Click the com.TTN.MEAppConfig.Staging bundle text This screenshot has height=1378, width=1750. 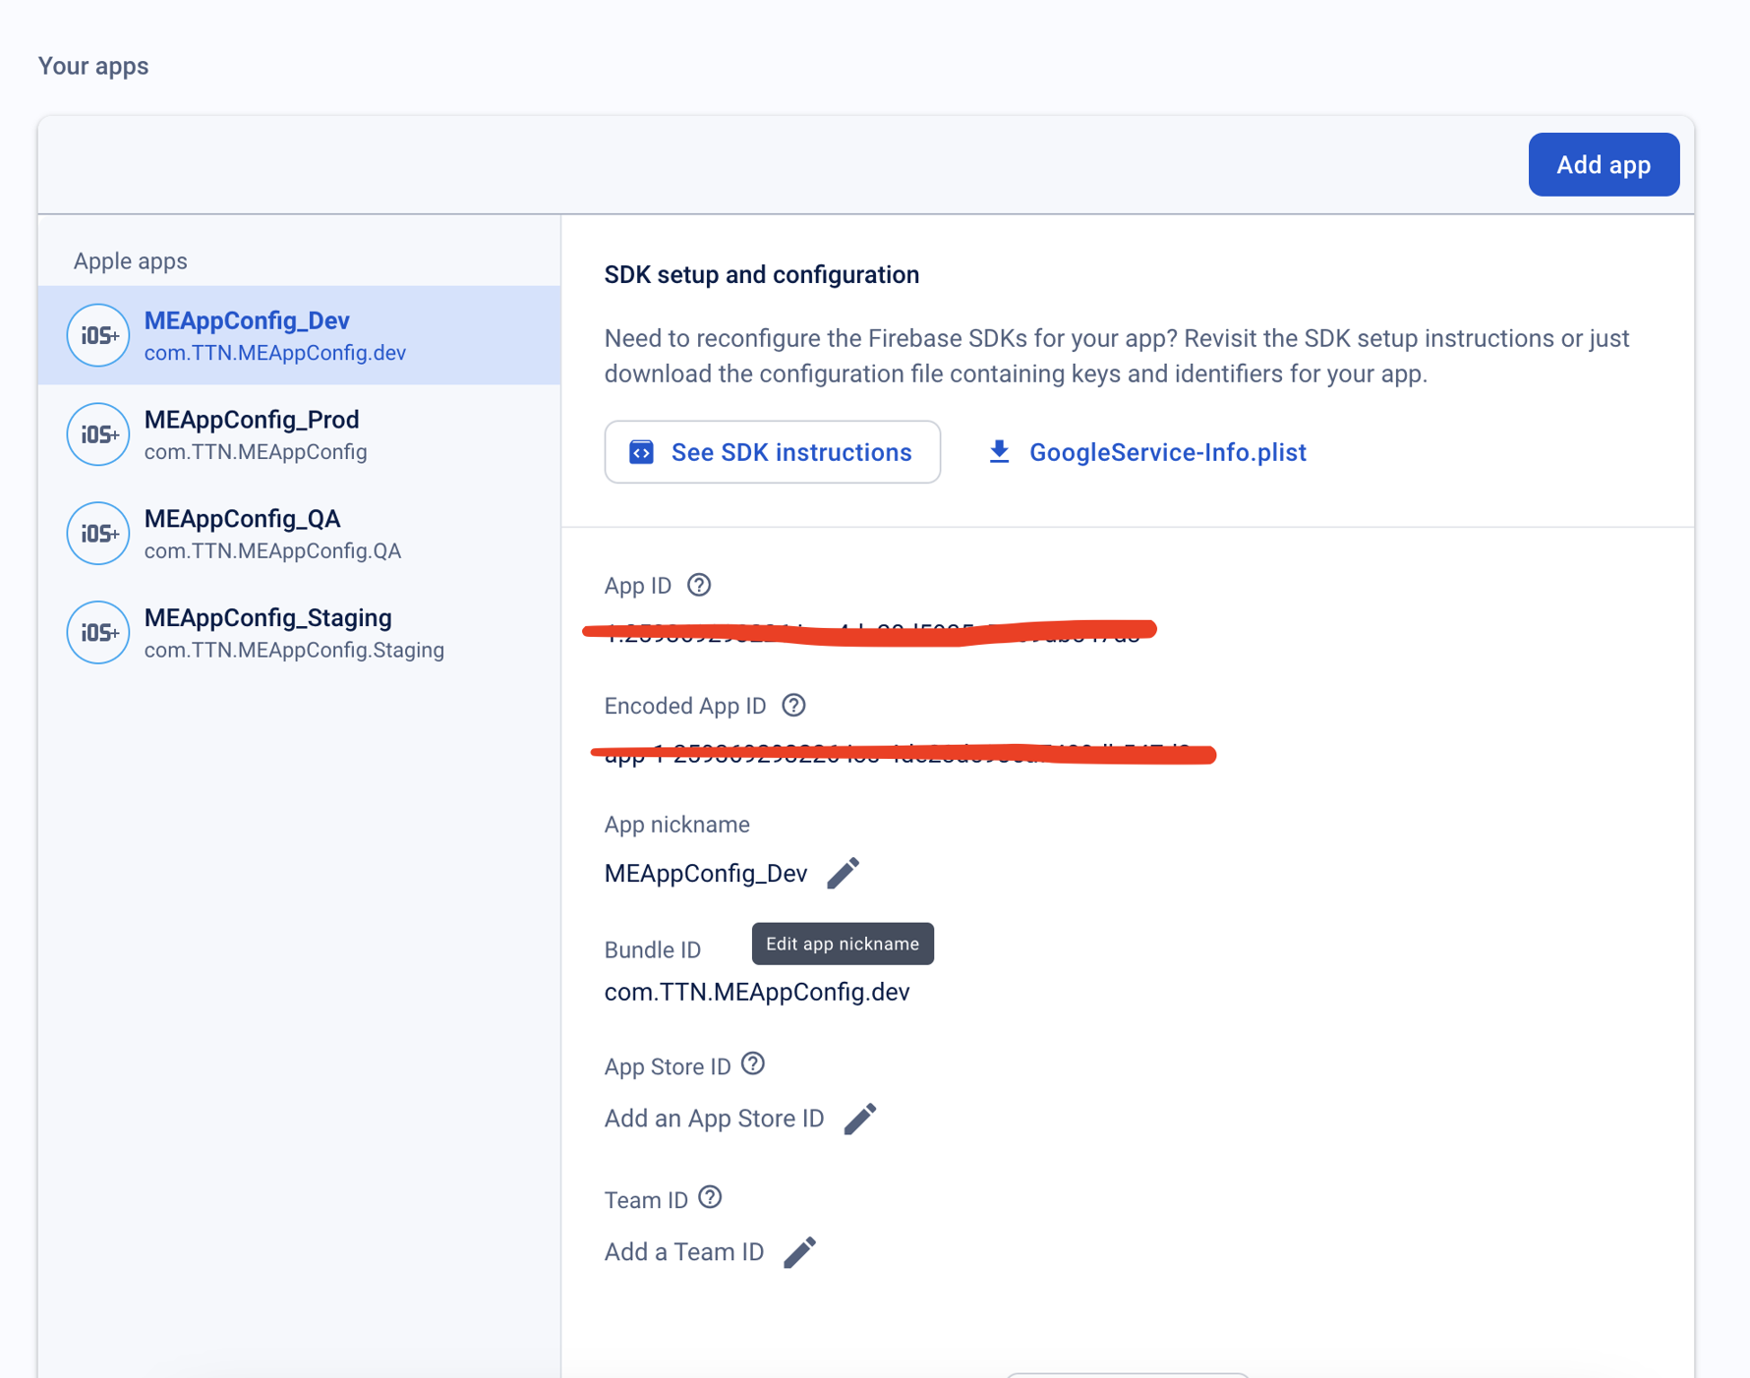(x=294, y=650)
